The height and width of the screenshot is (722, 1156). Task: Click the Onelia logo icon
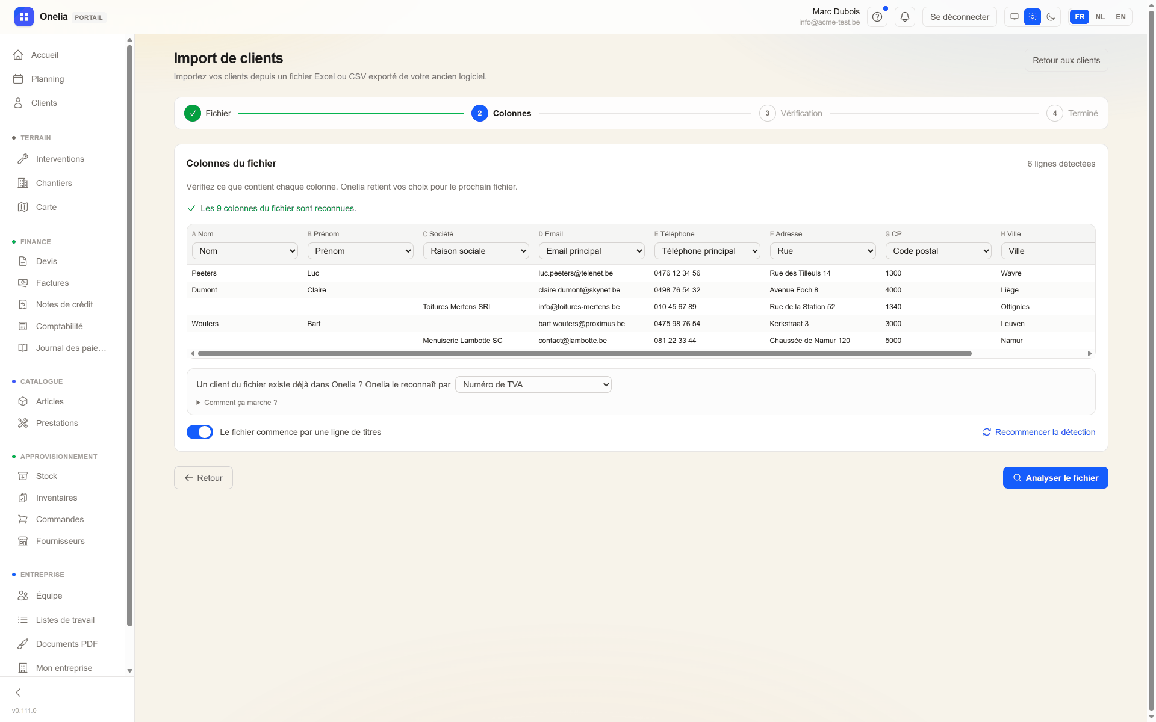(x=24, y=17)
